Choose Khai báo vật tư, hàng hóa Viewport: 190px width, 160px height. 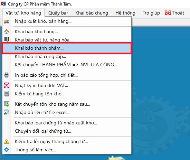(x=67, y=39)
